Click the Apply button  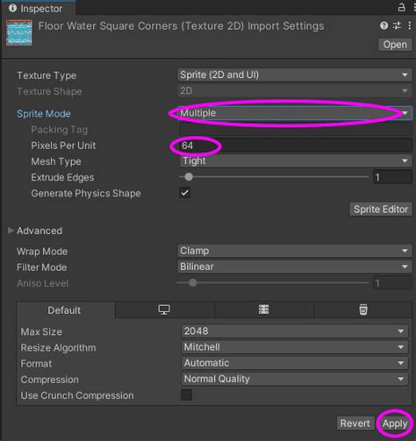395,423
